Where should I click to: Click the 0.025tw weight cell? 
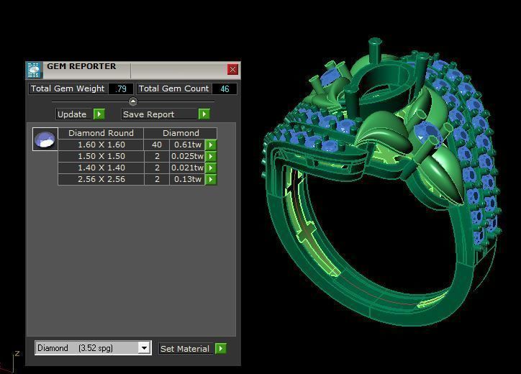[187, 157]
